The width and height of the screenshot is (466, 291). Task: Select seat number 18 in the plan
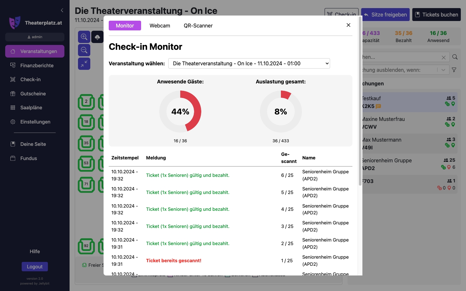[x=86, y=122]
